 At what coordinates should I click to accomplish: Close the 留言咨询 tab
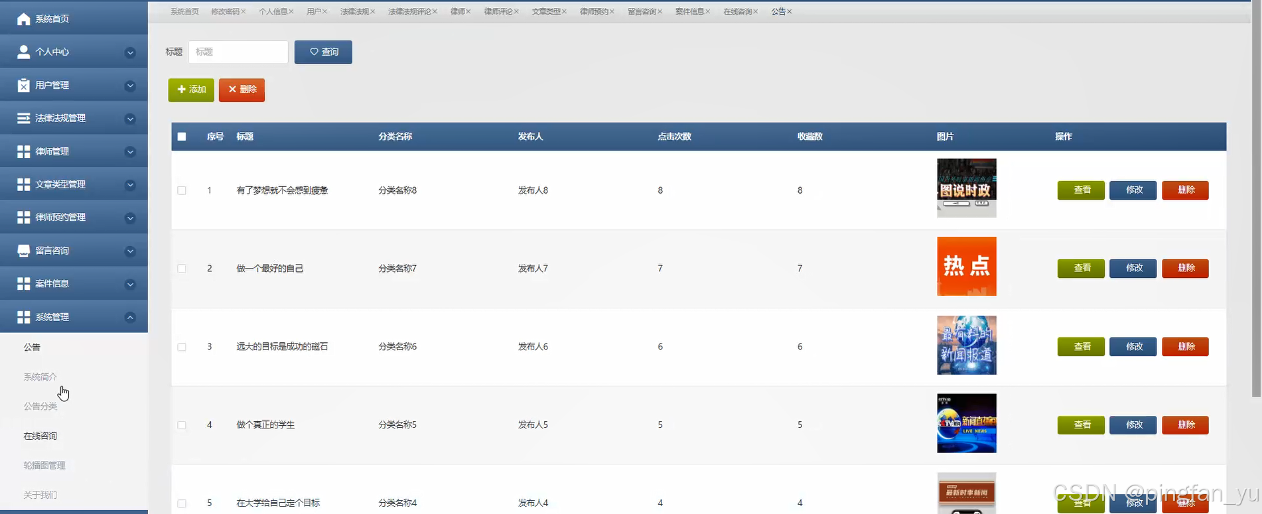pos(660,12)
